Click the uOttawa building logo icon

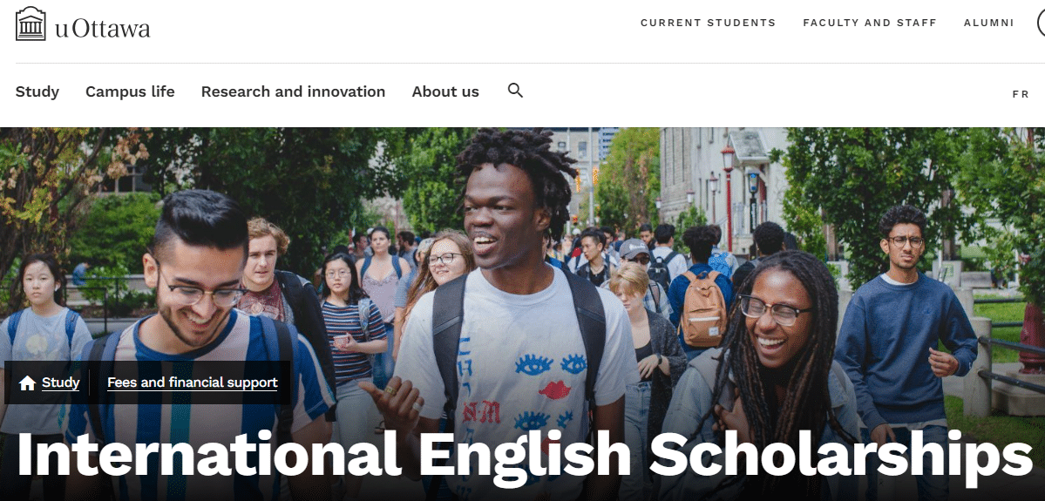[31, 24]
